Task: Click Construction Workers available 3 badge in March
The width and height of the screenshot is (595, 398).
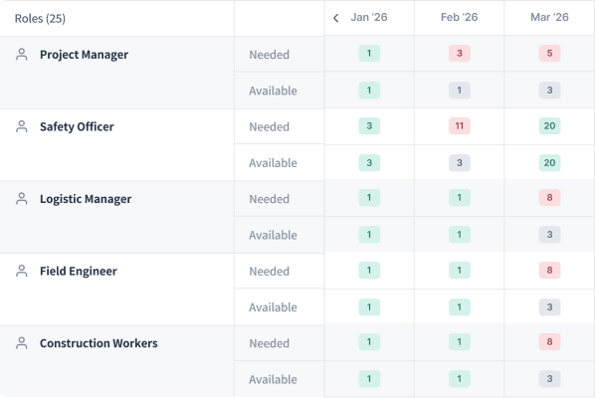Action: (549, 378)
